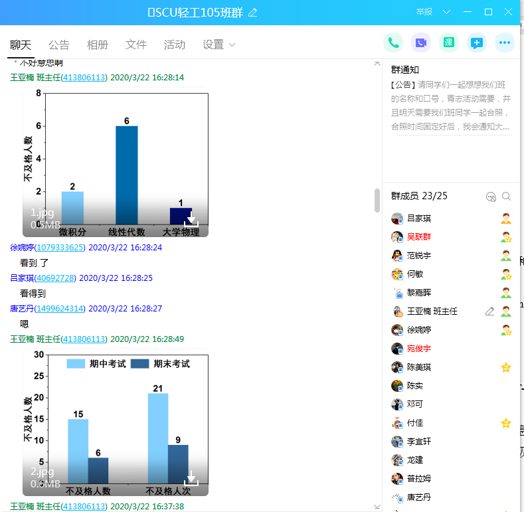Screen dimensions: 524x512
Task: Edit 王亚楠 班主任 member card pencil
Action: click(x=489, y=311)
